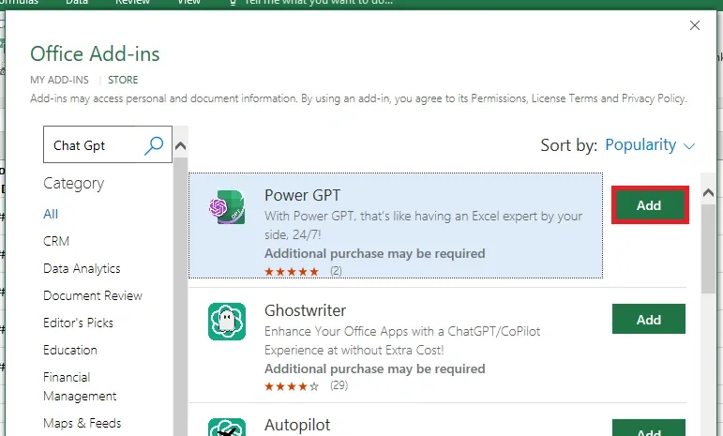This screenshot has height=436, width=723.
Task: Filter by Data Analytics category
Action: (x=82, y=268)
